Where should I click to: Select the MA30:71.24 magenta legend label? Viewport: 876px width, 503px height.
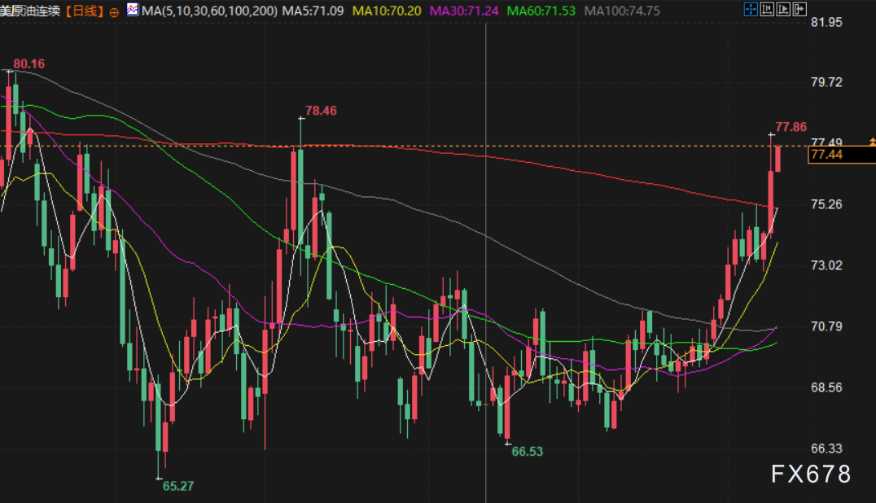[x=464, y=11]
